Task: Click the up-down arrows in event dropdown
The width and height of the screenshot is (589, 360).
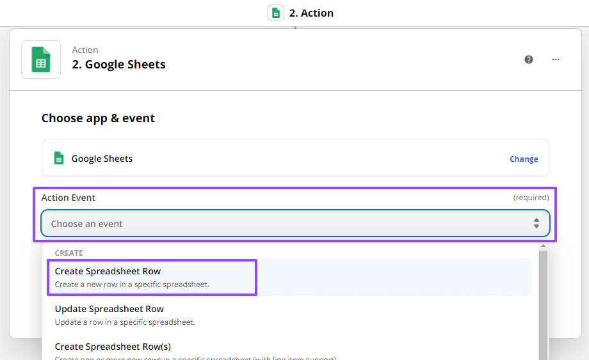Action: click(x=537, y=223)
